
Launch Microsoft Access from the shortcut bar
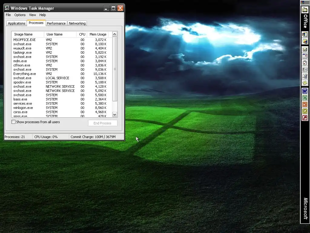click(305, 118)
